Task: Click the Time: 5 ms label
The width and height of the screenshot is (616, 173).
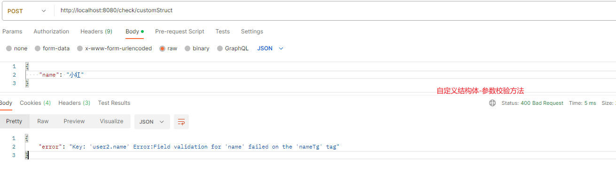Action: pyautogui.click(x=583, y=103)
